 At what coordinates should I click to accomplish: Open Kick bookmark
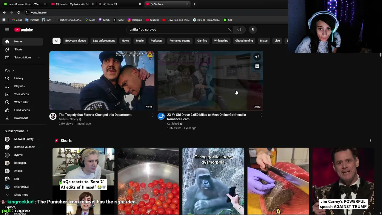pos(228,20)
